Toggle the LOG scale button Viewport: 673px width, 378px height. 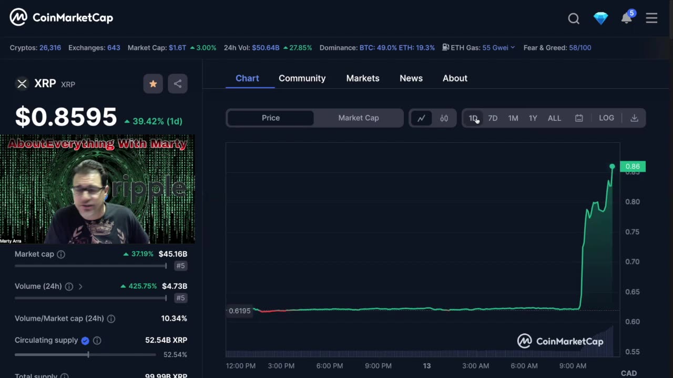(606, 118)
